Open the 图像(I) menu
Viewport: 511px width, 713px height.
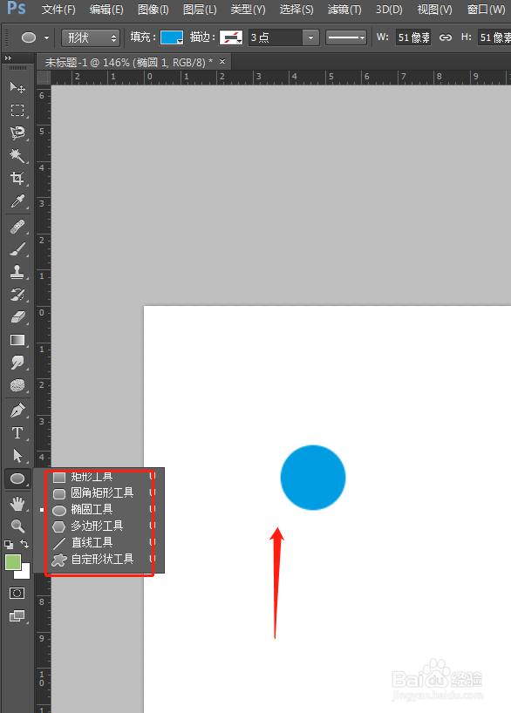pyautogui.click(x=153, y=10)
